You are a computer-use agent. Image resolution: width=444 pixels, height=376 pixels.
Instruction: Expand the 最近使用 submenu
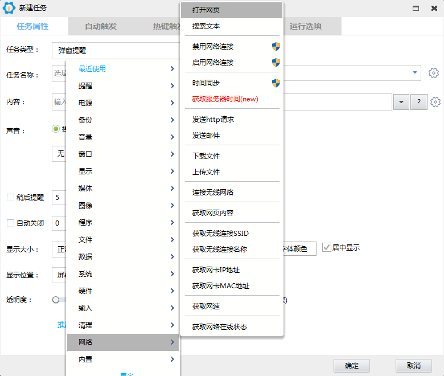point(122,69)
